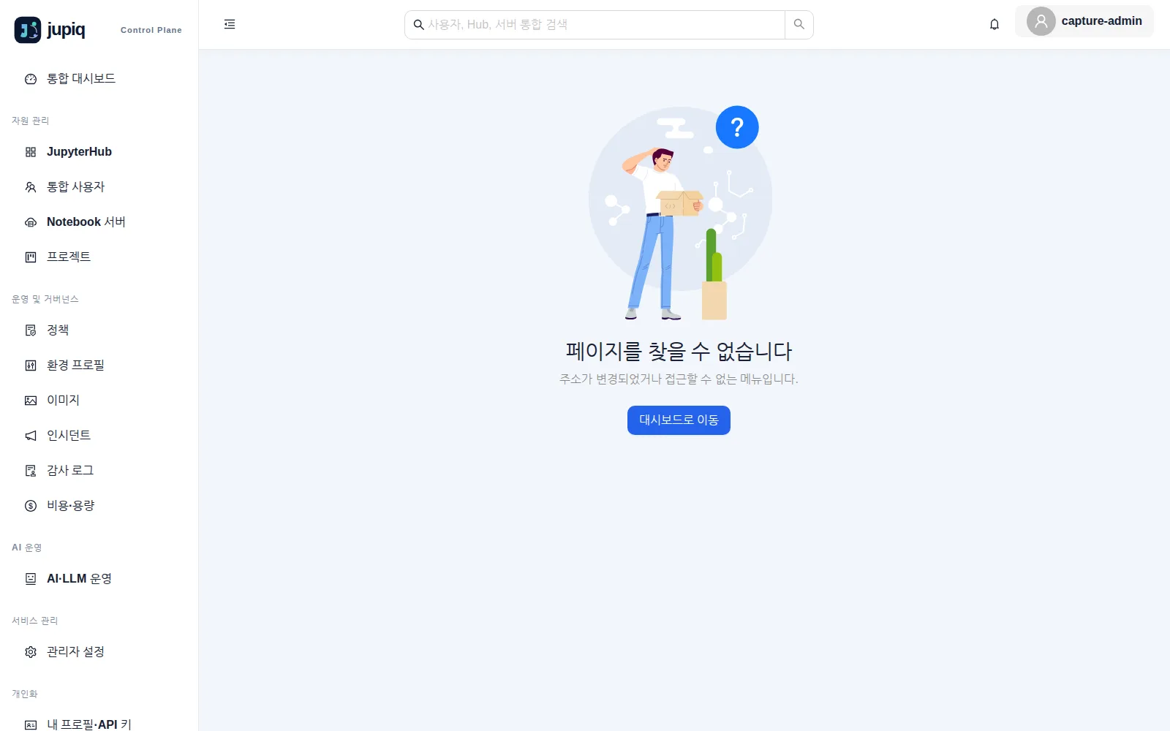
Task: Click the AI·LLM 운영 robot icon
Action: click(x=31, y=579)
